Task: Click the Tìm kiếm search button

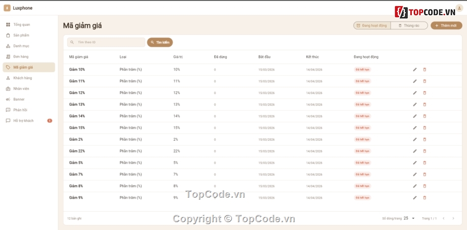Action: (x=160, y=42)
